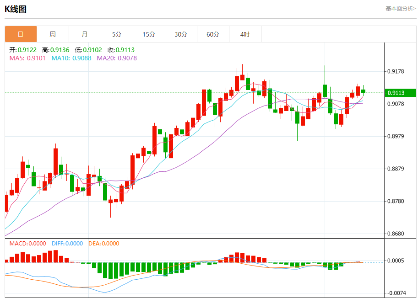
Task: Click the MA5: 0.9101 indicator label
Action: [x=27, y=58]
